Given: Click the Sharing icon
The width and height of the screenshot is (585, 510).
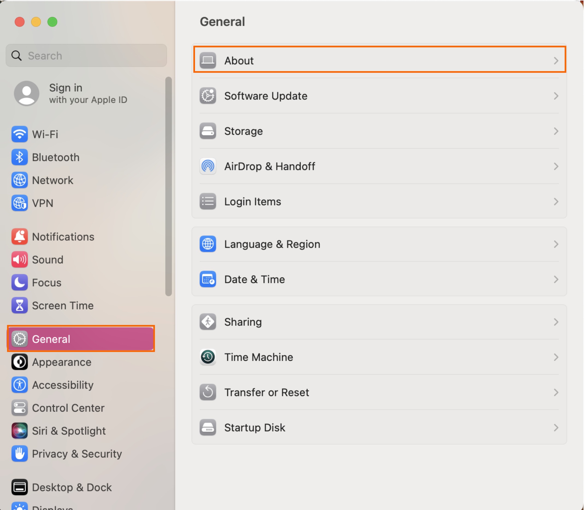Looking at the screenshot, I should [208, 322].
